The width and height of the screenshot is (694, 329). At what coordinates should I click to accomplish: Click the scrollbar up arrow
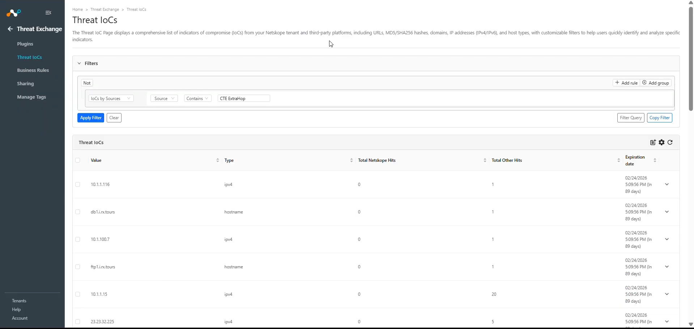tap(691, 3)
